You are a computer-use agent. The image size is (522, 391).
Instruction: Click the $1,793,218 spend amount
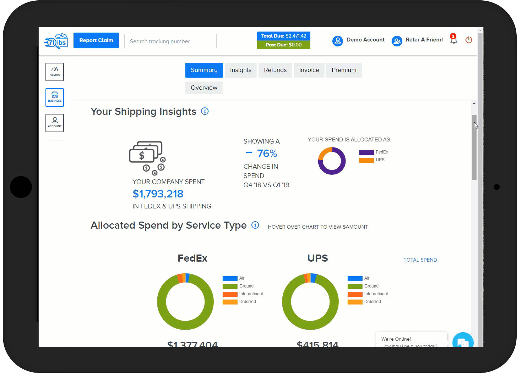pyautogui.click(x=158, y=194)
